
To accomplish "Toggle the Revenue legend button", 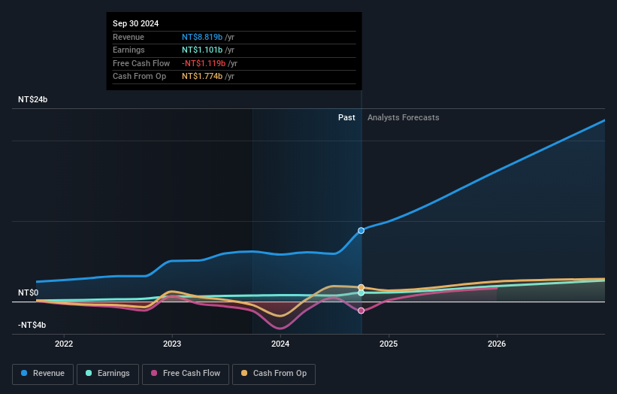I will coord(43,374).
